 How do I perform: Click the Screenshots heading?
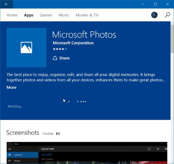23,133
